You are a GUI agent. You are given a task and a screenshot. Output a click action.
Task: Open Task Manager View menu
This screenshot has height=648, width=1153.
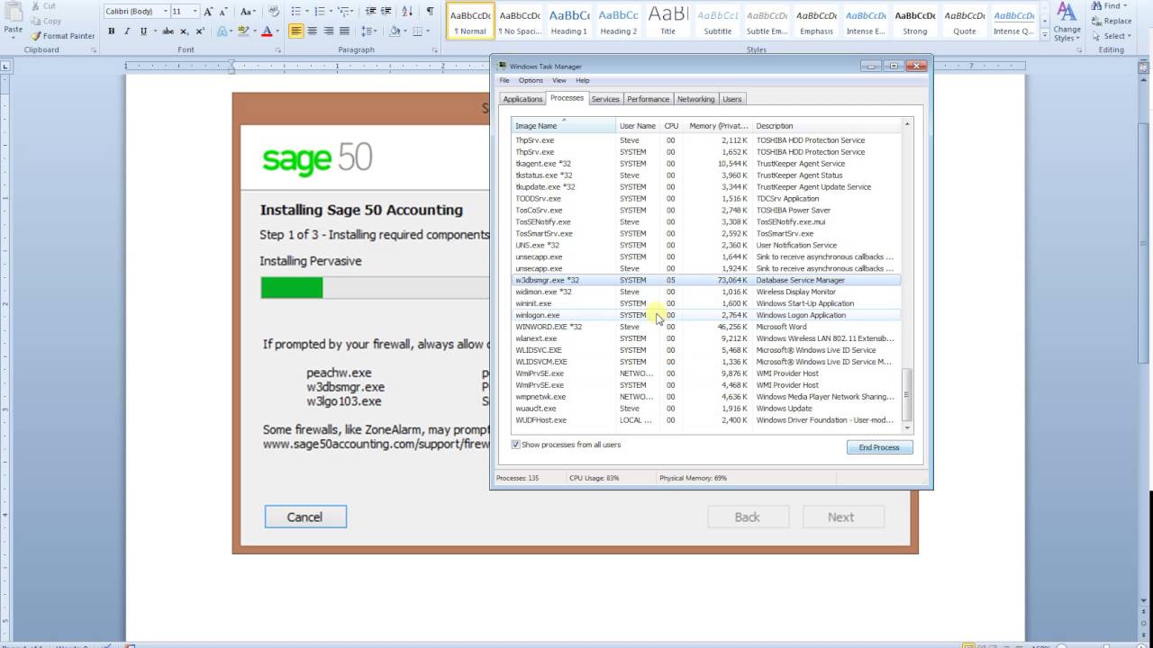pyautogui.click(x=559, y=80)
